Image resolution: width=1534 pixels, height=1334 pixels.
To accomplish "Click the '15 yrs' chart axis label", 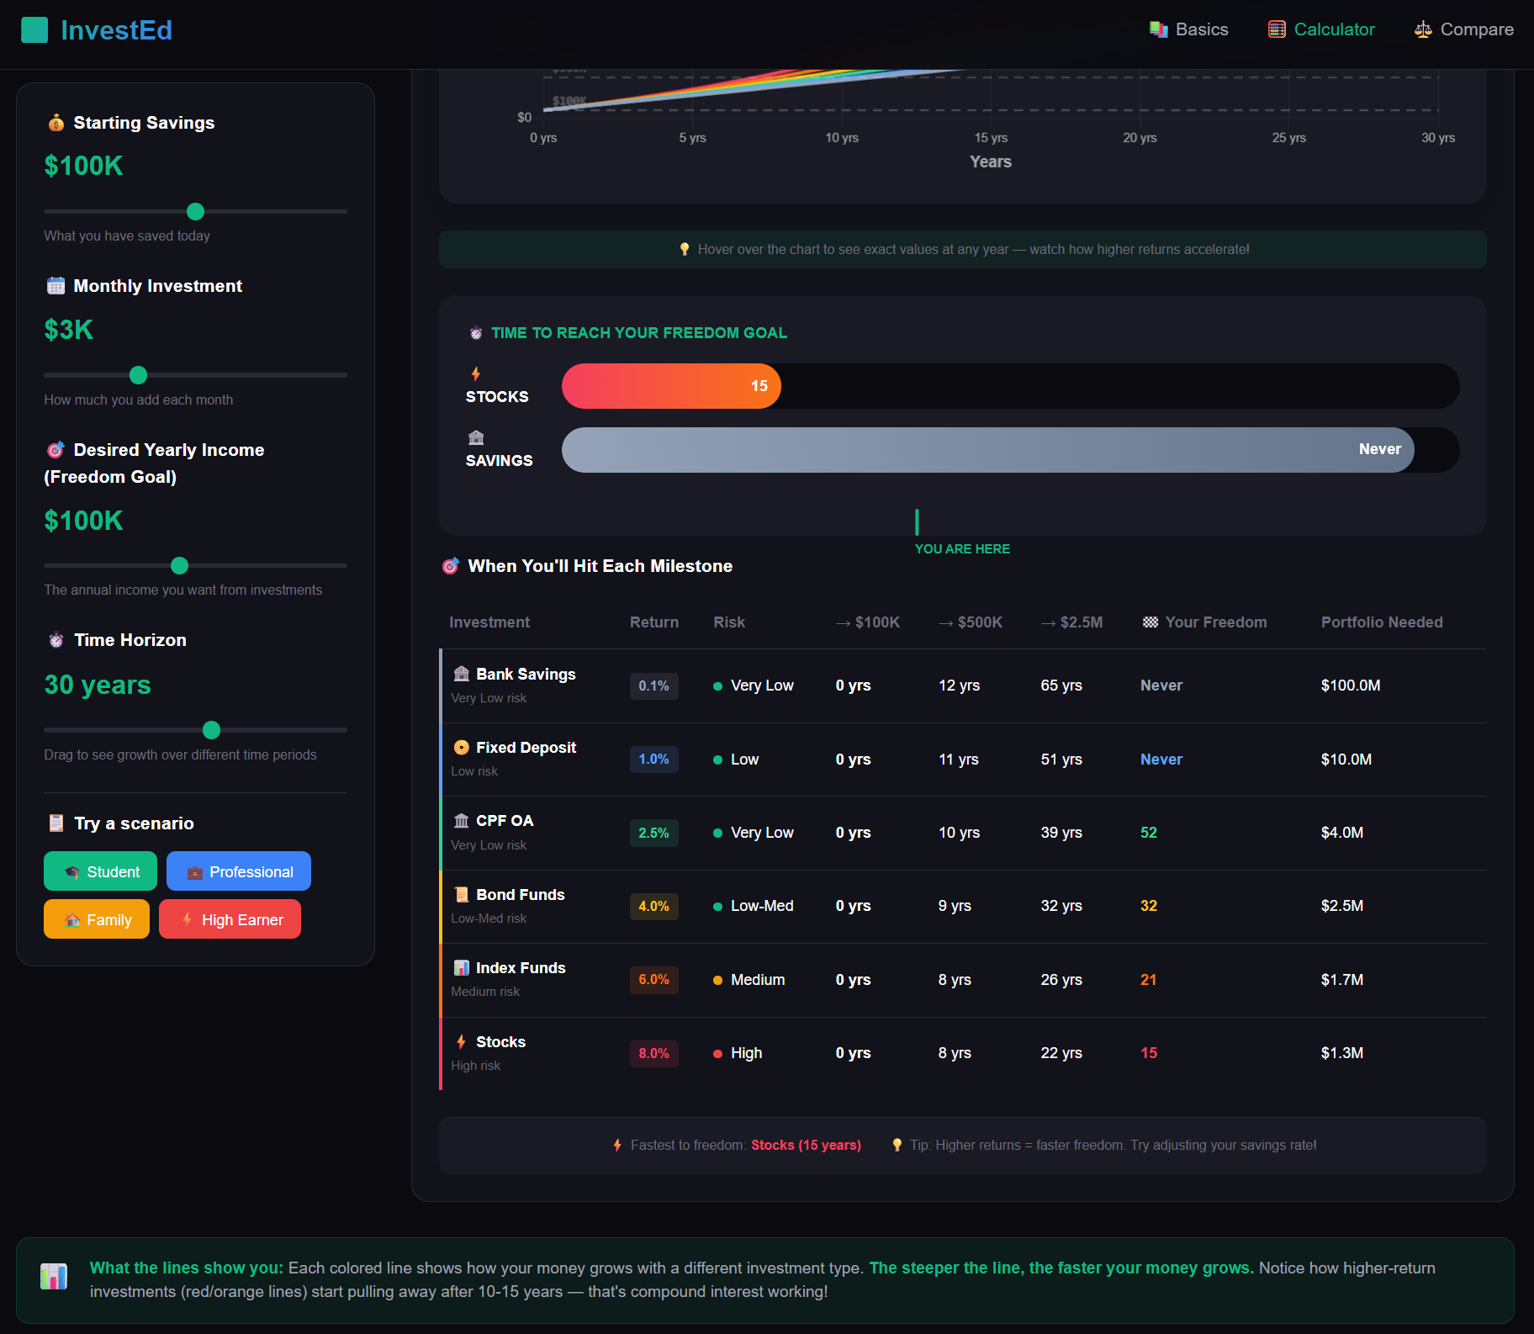I will tap(991, 138).
